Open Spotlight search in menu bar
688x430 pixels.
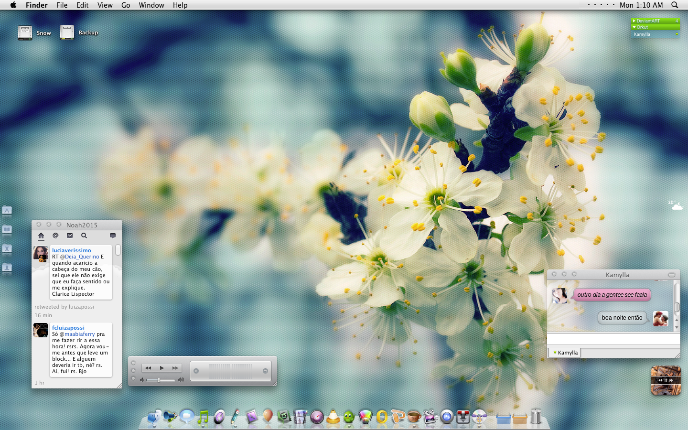point(675,5)
